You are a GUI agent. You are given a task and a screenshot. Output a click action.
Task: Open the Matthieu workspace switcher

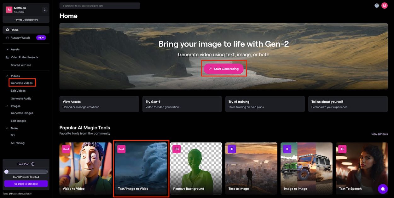click(44, 10)
